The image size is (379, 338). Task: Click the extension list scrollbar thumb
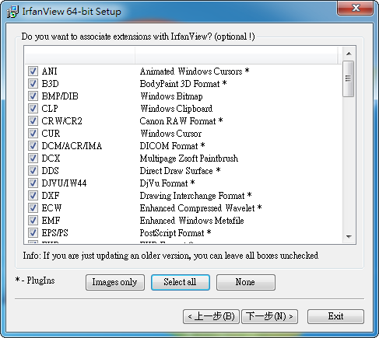pos(348,78)
